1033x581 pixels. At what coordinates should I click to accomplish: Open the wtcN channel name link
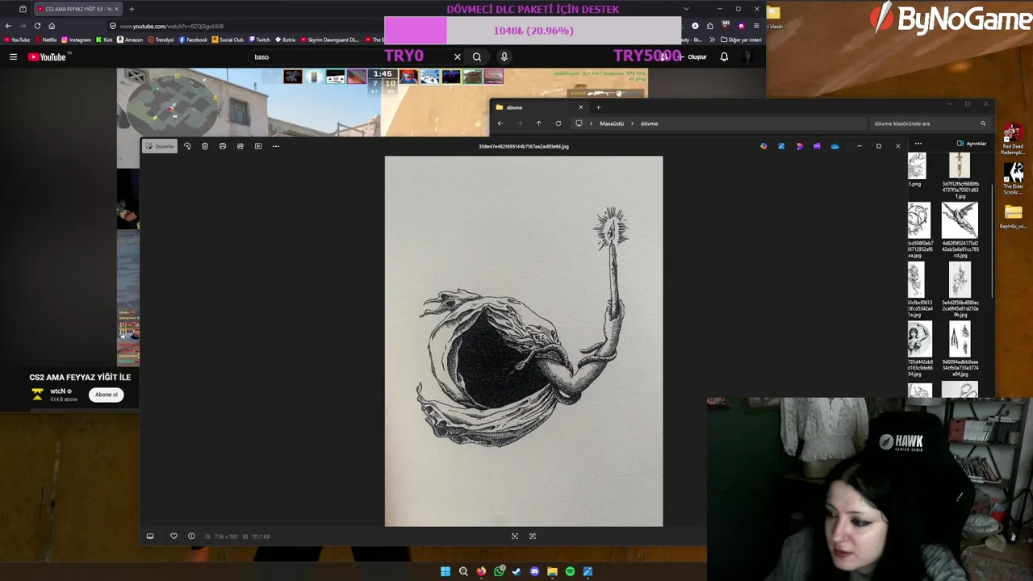[x=57, y=391]
